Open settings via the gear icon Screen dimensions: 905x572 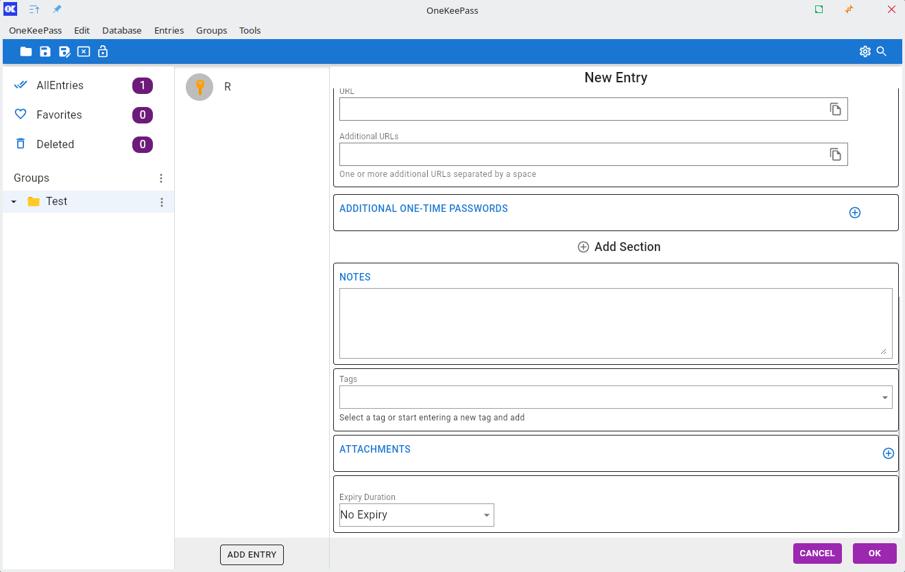pyautogui.click(x=865, y=51)
